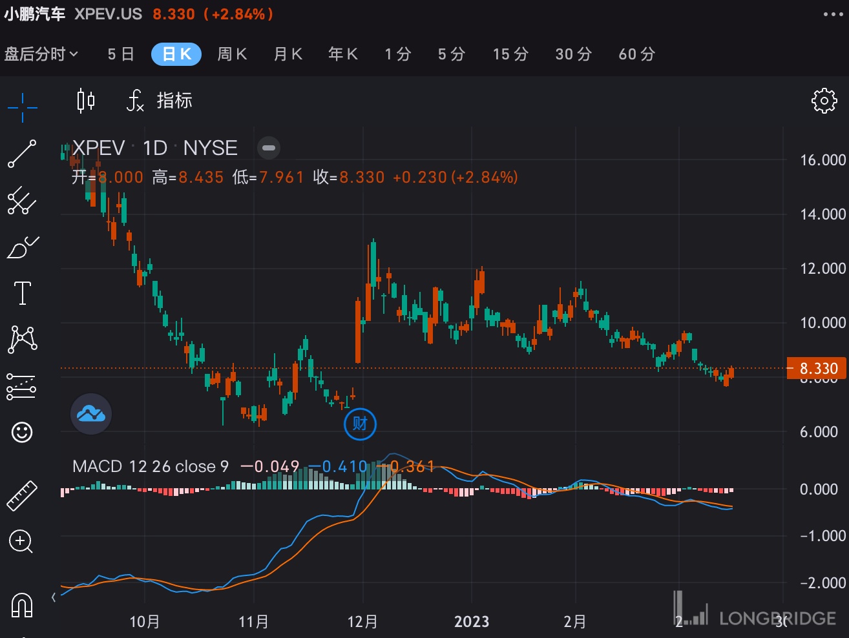849x638 pixels.
Task: Click the 14.000 price axis label
Action: [x=823, y=214]
